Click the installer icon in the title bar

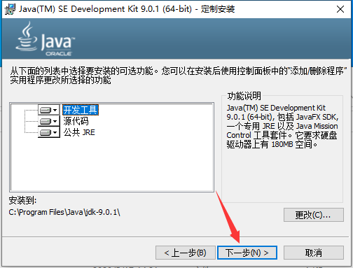10,9
